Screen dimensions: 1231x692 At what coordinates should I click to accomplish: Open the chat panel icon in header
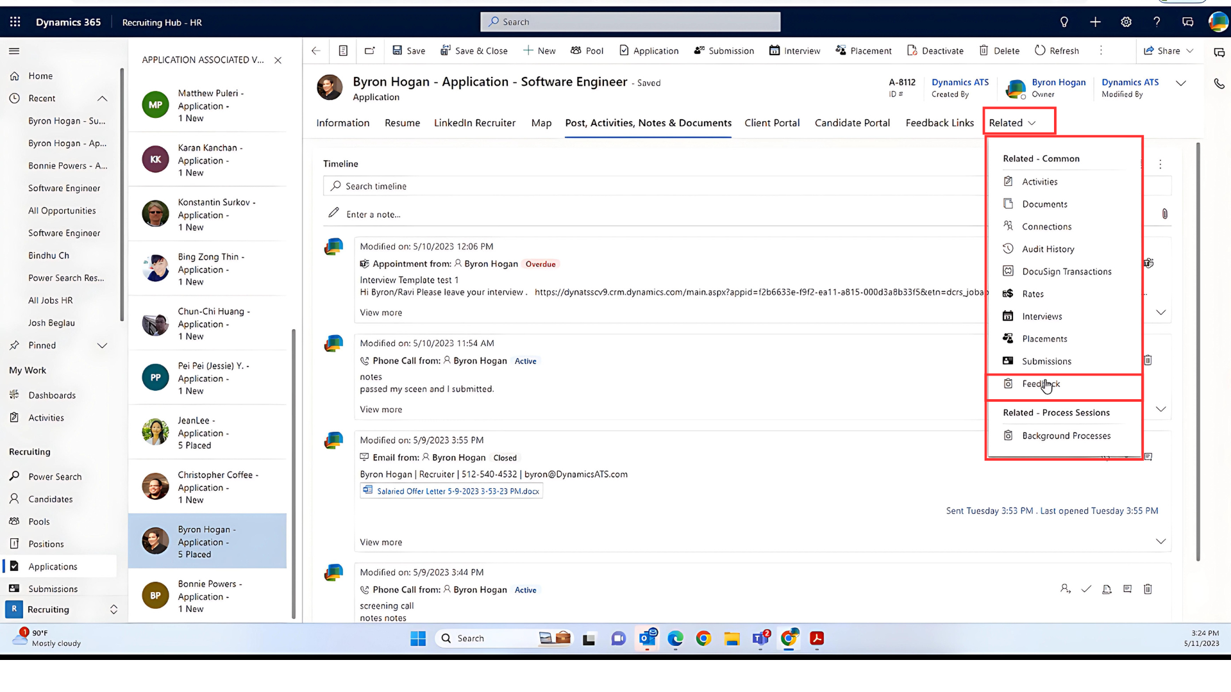1187,22
